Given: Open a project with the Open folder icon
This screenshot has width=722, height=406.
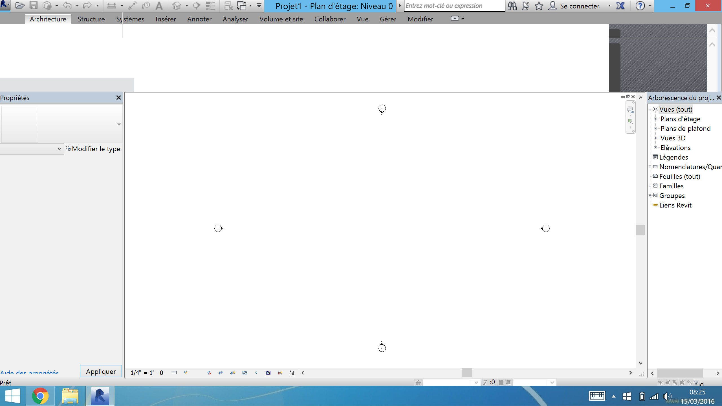Looking at the screenshot, I should point(19,5).
